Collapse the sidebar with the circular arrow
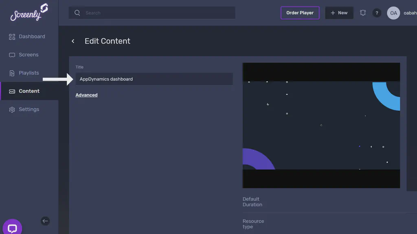The height and width of the screenshot is (234, 417). [x=45, y=221]
